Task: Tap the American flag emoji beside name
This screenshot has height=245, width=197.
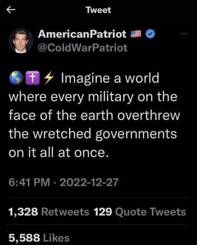Action: [136, 34]
